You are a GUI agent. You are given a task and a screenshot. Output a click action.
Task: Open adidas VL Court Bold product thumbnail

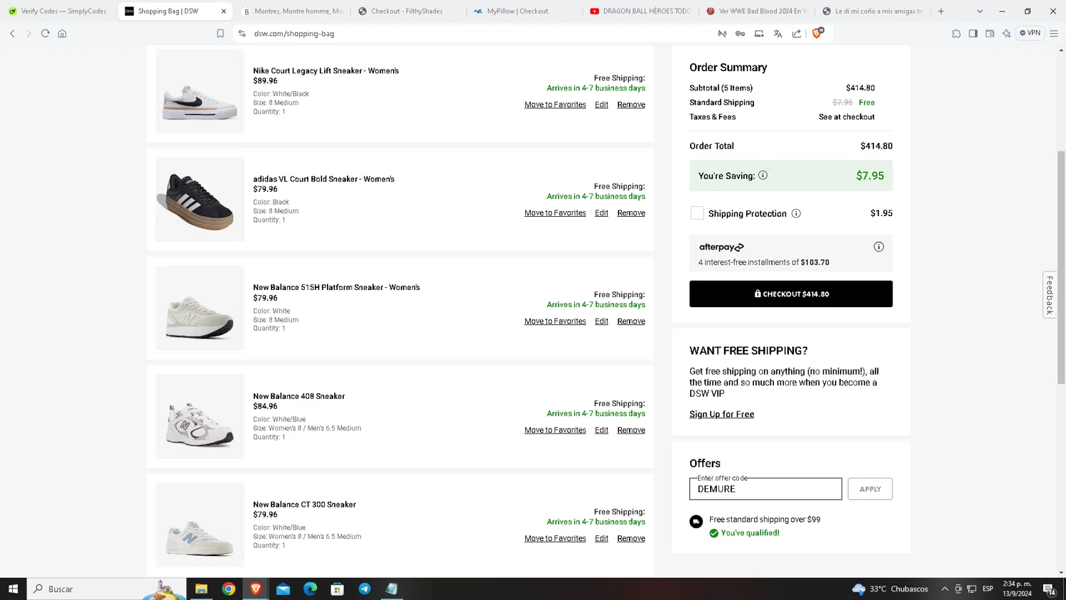point(200,199)
